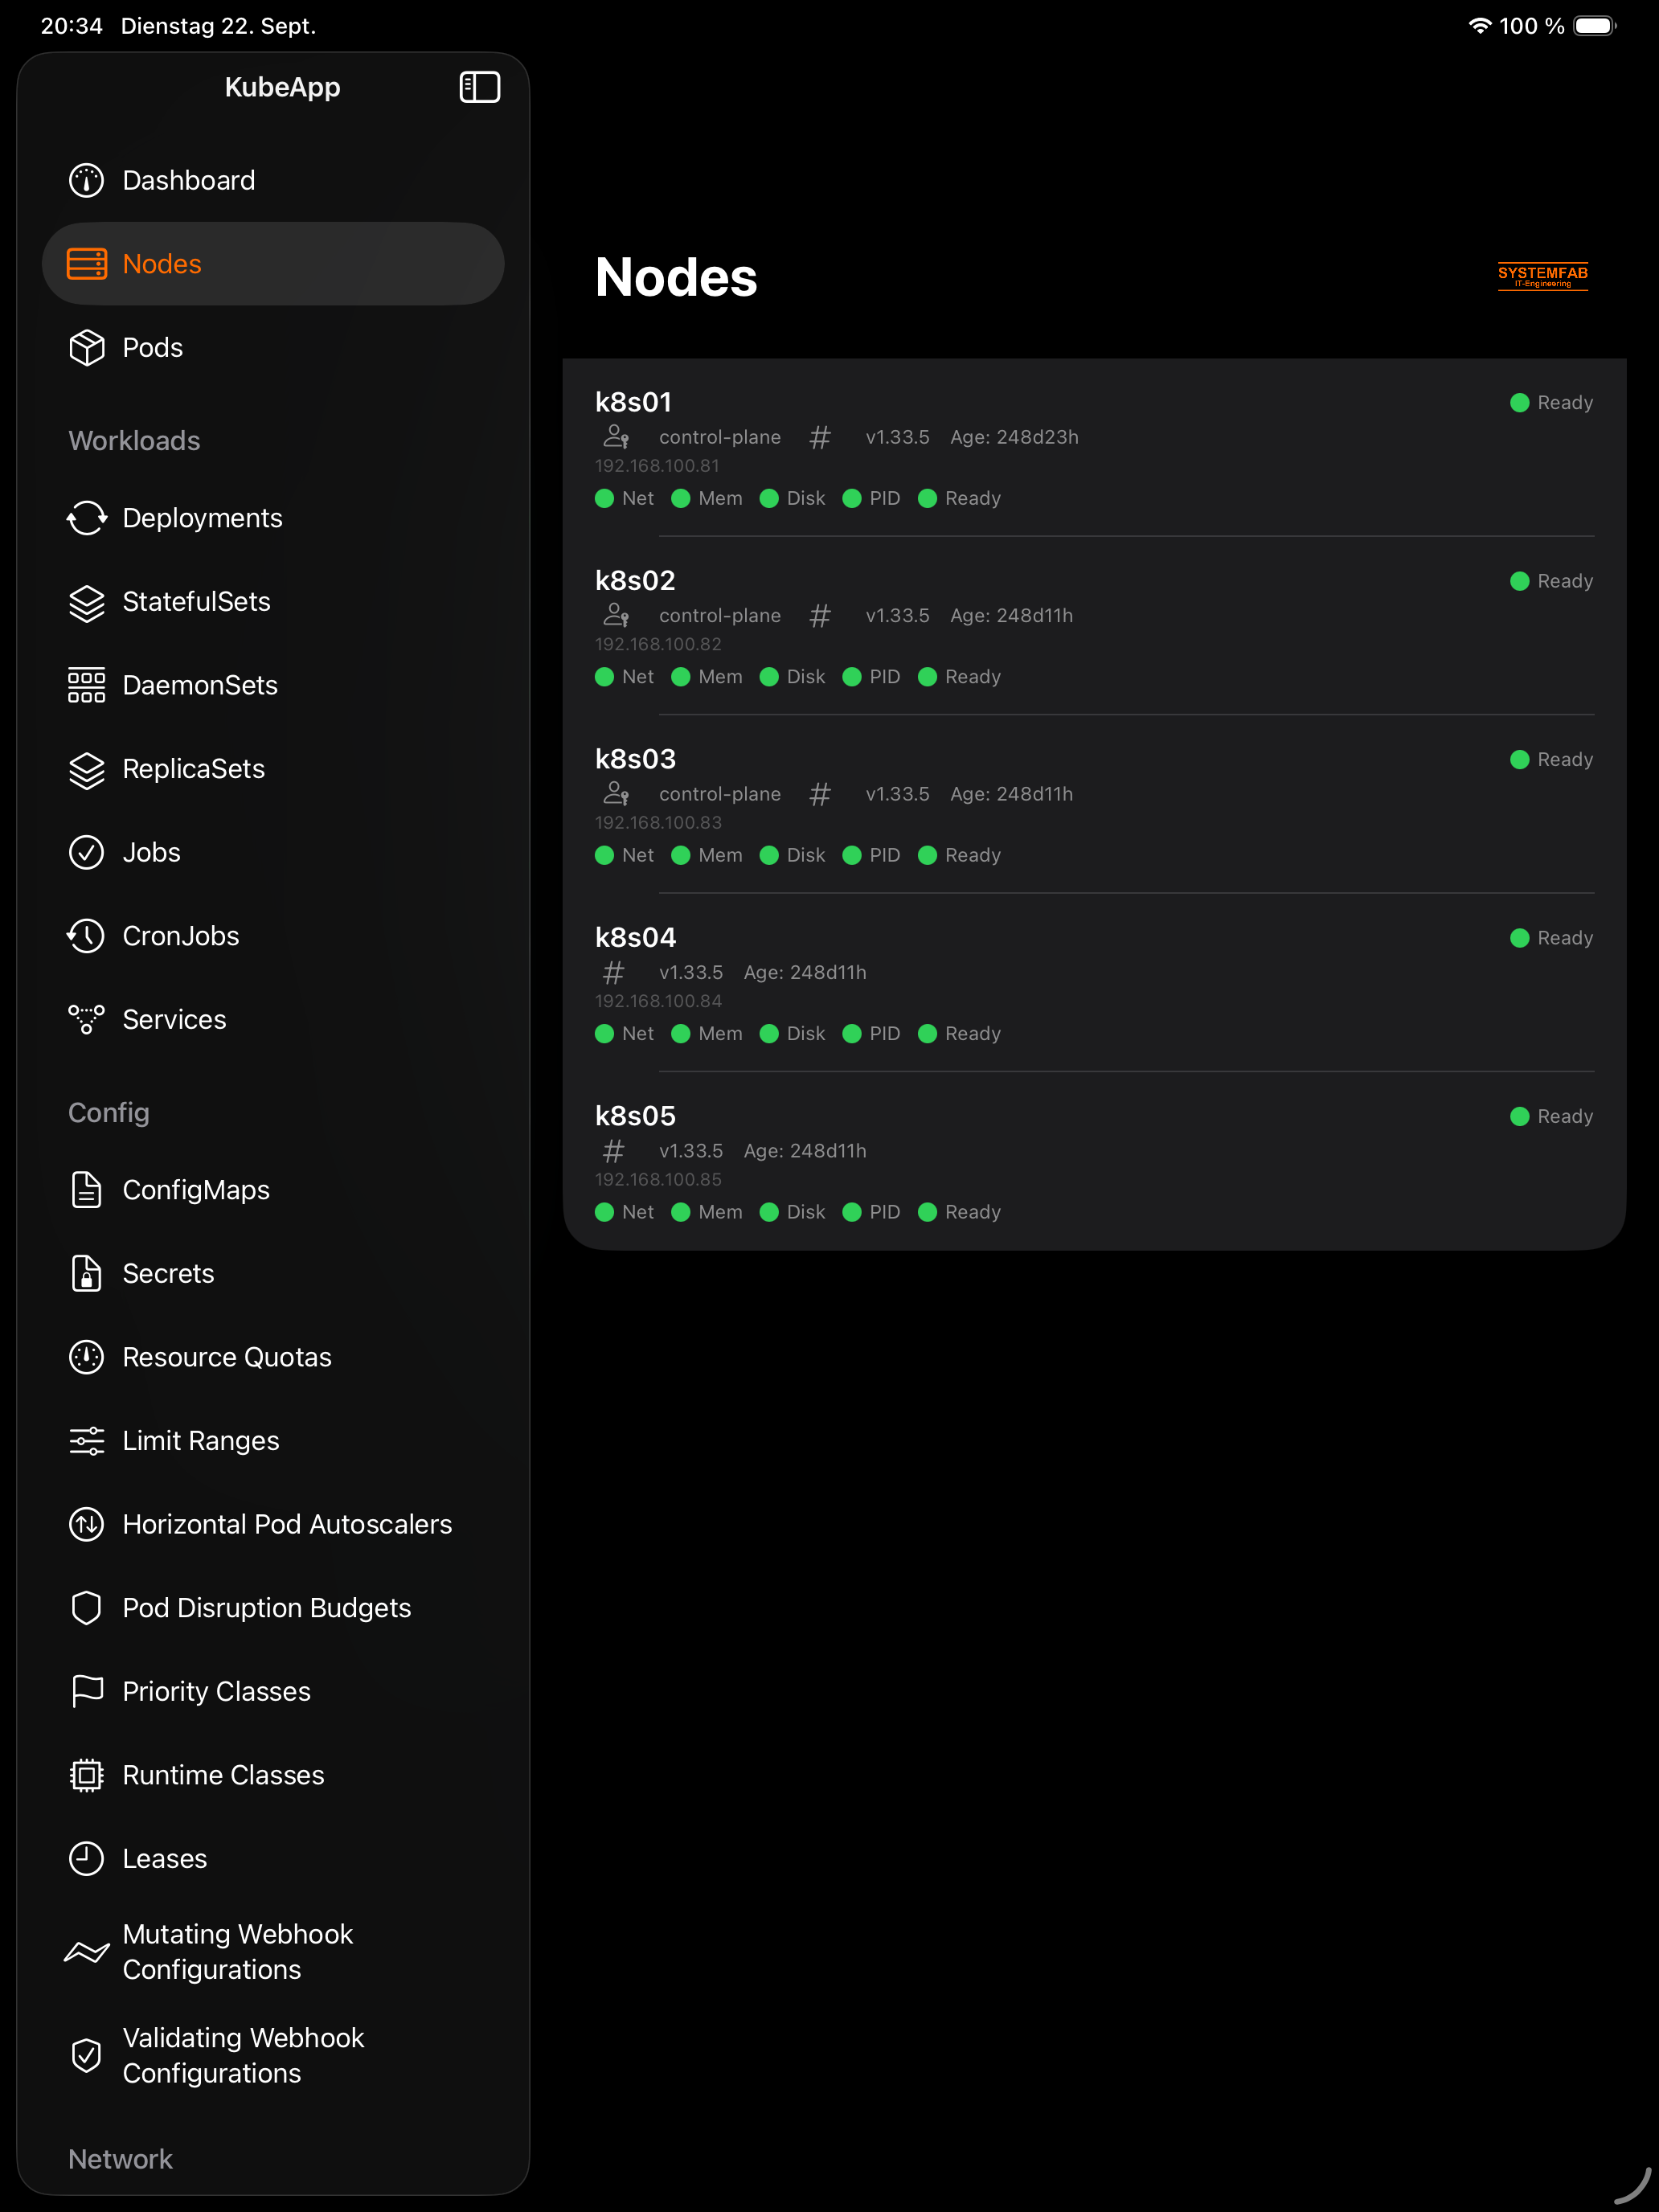Image resolution: width=1659 pixels, height=2212 pixels.
Task: Select node name k8s03
Action: [x=636, y=759]
